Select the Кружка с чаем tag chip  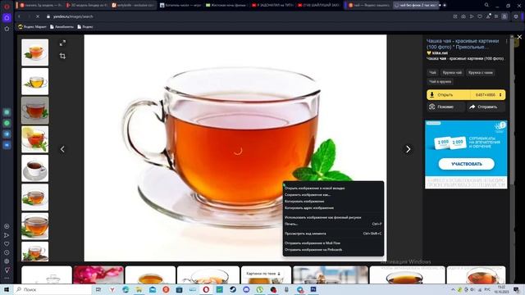click(481, 73)
